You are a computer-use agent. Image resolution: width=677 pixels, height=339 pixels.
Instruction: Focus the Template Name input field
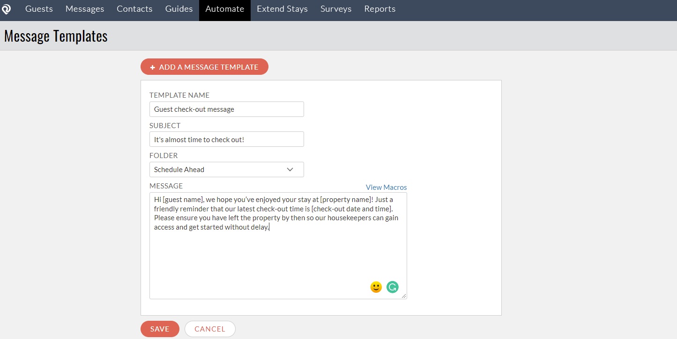(x=226, y=109)
